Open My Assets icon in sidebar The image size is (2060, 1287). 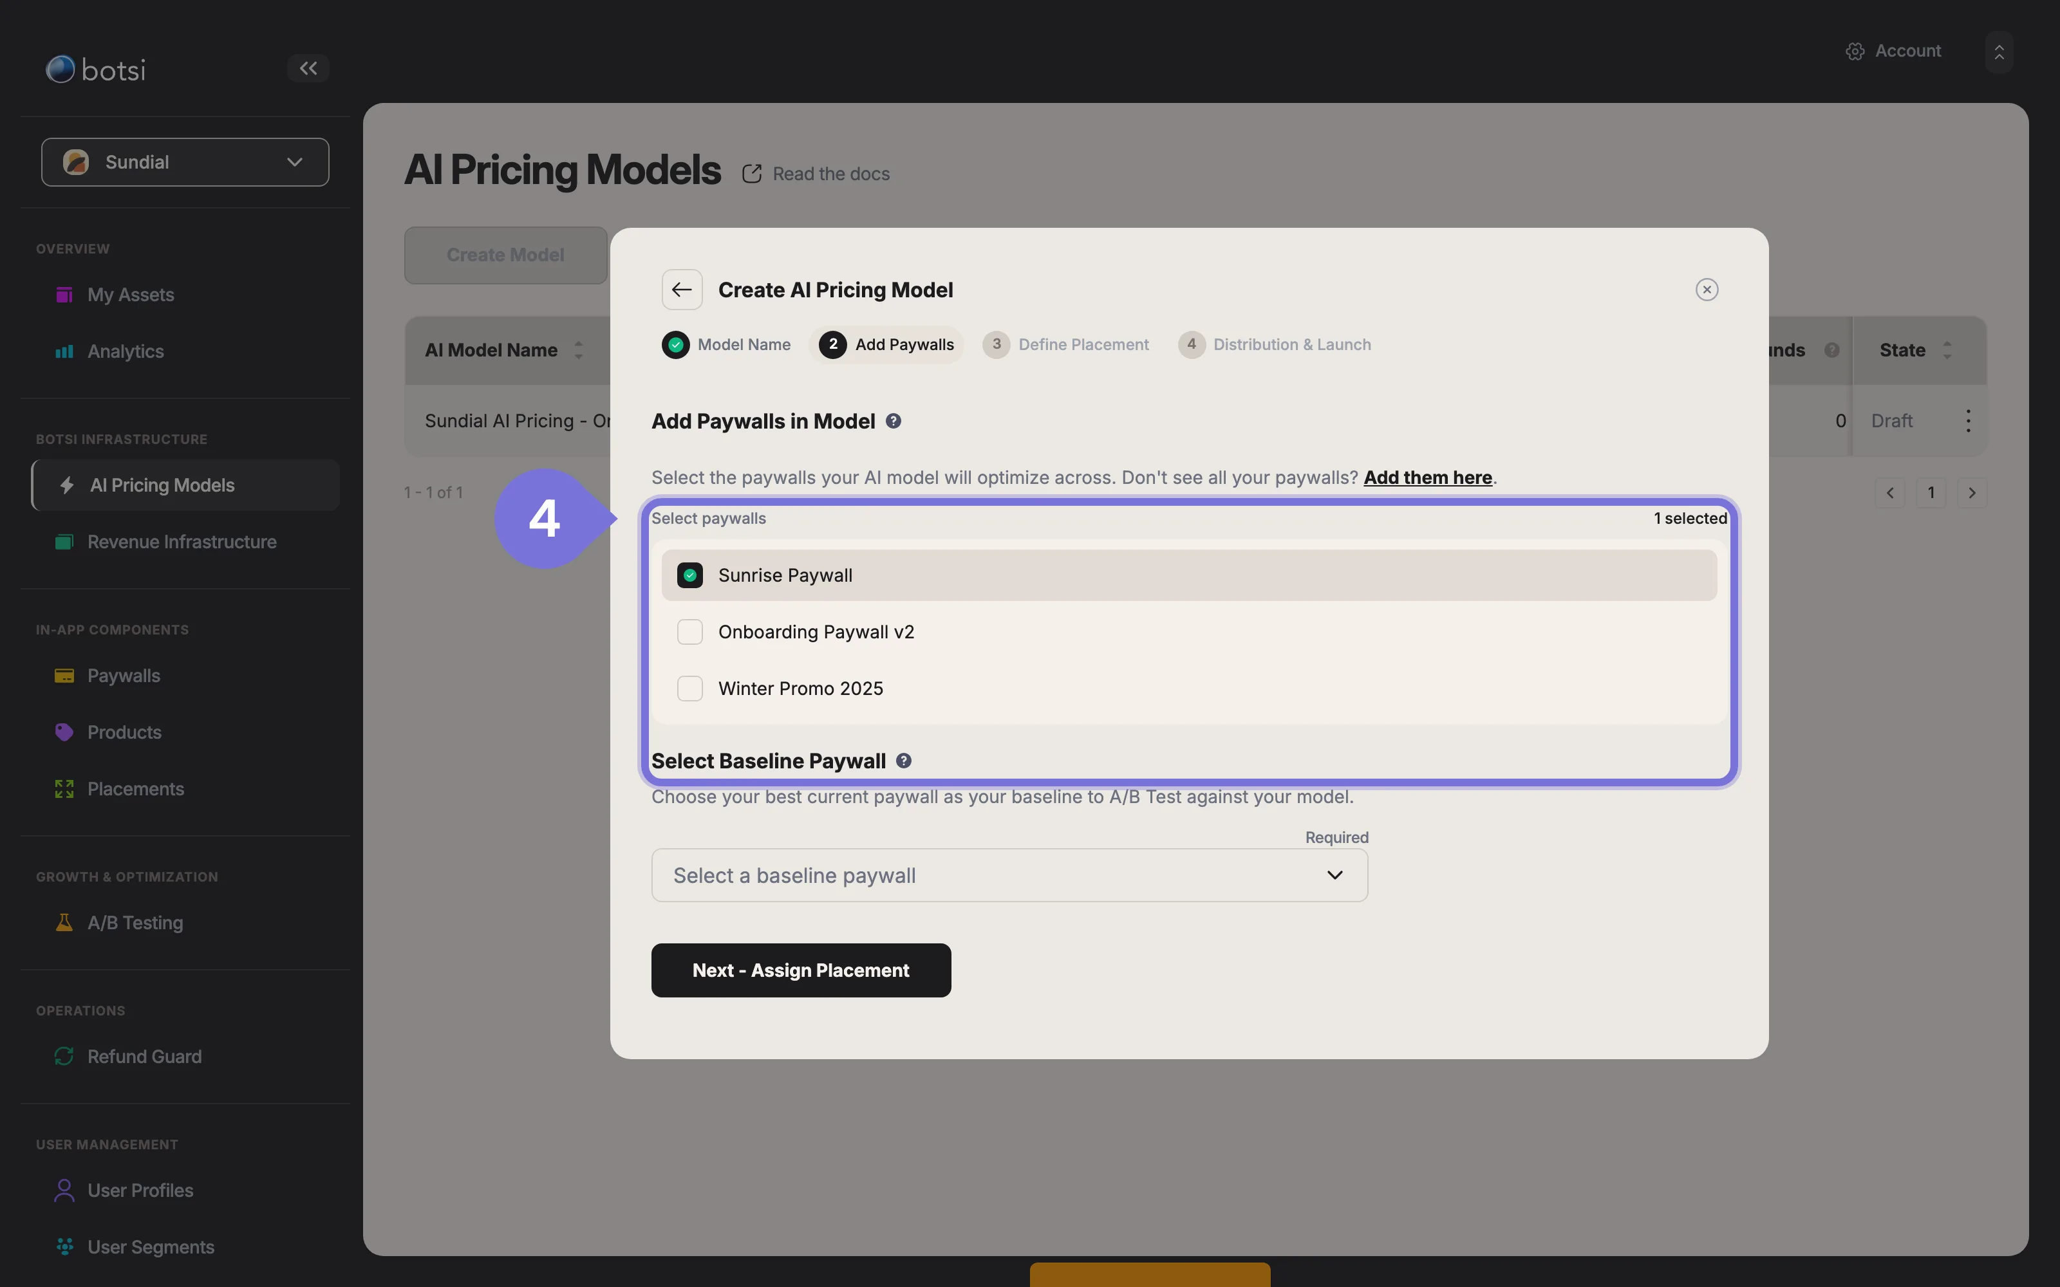pyautogui.click(x=64, y=295)
